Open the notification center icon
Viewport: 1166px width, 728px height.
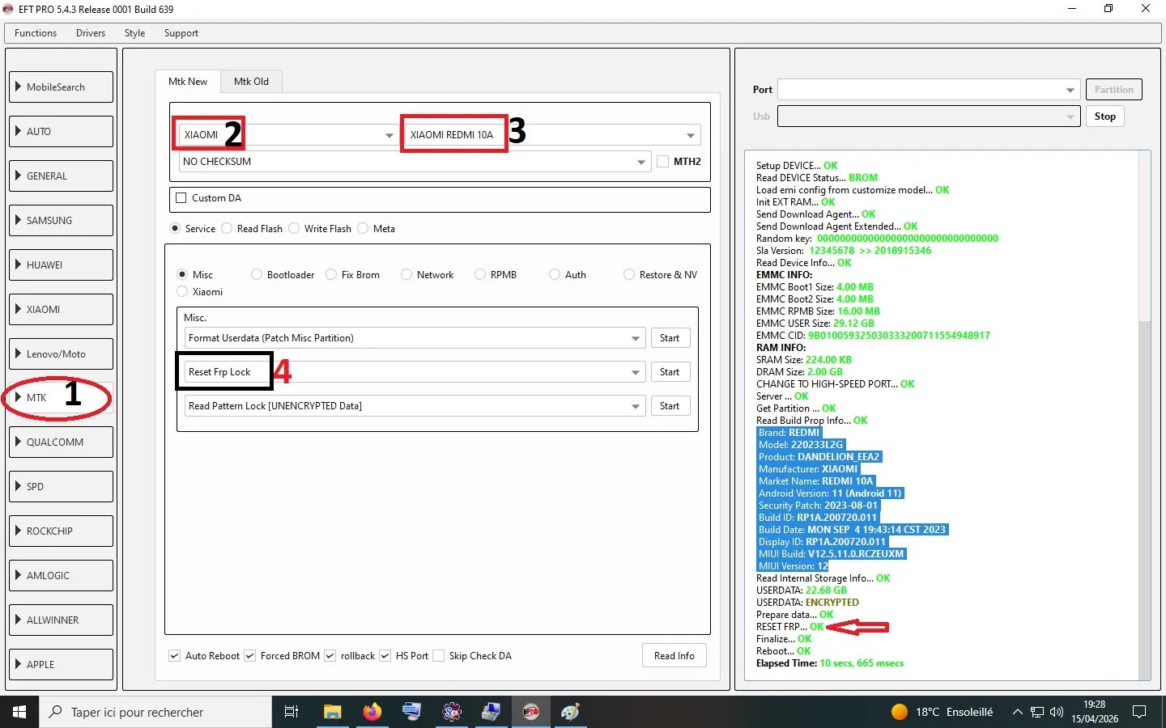pos(1139,712)
